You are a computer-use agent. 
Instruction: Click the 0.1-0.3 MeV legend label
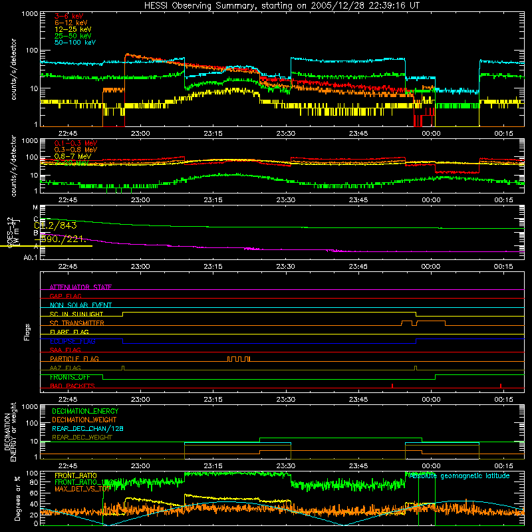76,143
